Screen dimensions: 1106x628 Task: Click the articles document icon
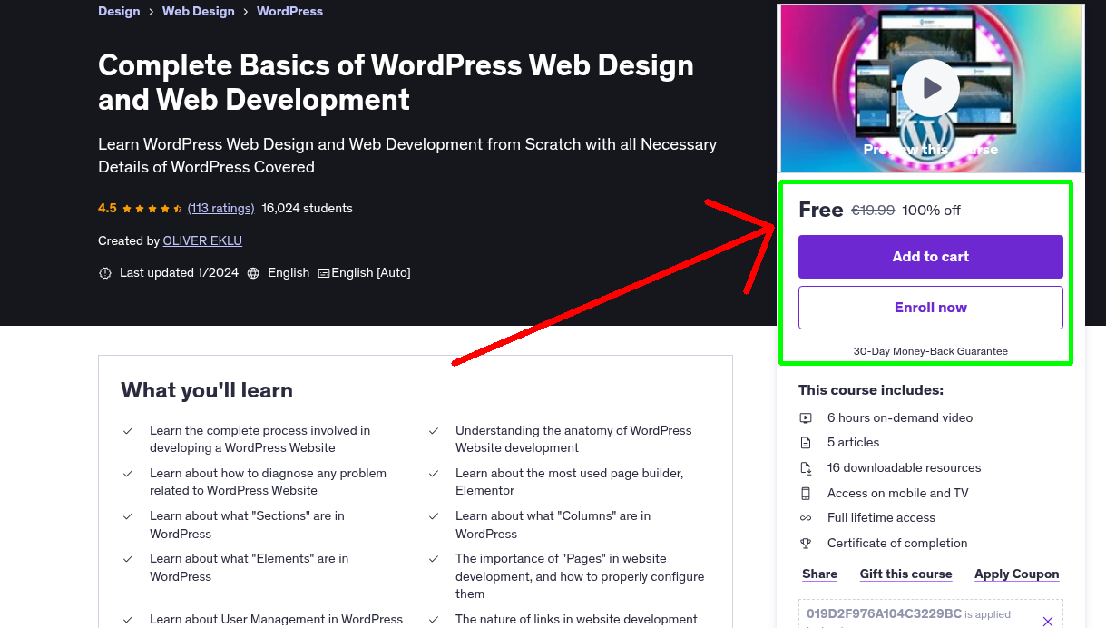[x=806, y=443]
